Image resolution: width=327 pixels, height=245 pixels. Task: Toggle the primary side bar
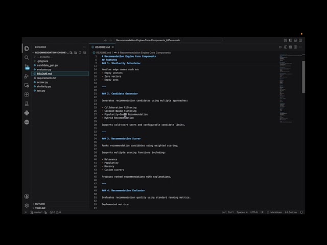point(291,40)
